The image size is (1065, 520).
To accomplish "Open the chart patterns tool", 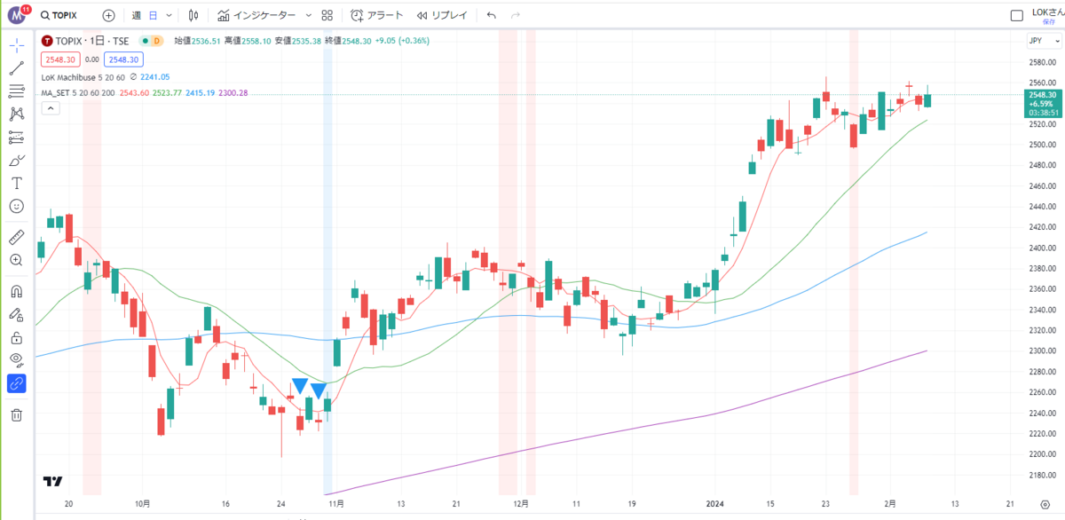I will 16,114.
